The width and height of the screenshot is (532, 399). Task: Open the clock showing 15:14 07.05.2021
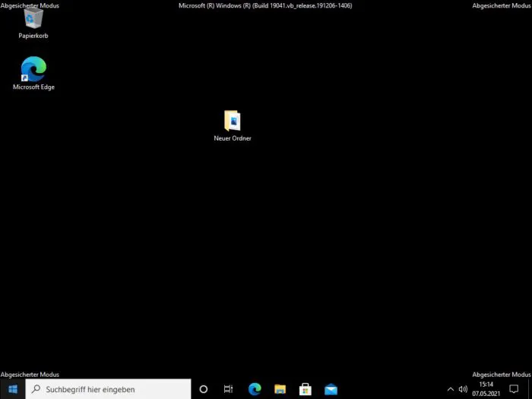[x=486, y=389]
